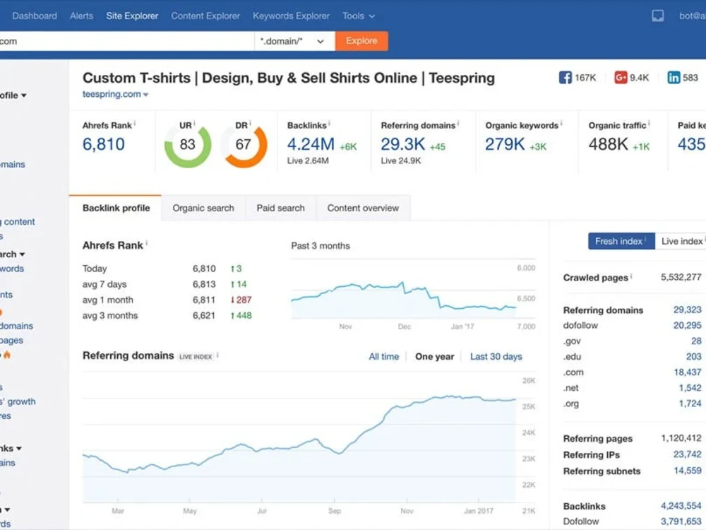Screen dimensions: 706x530
Task: Click the .gov count 28
Action: coord(696,341)
